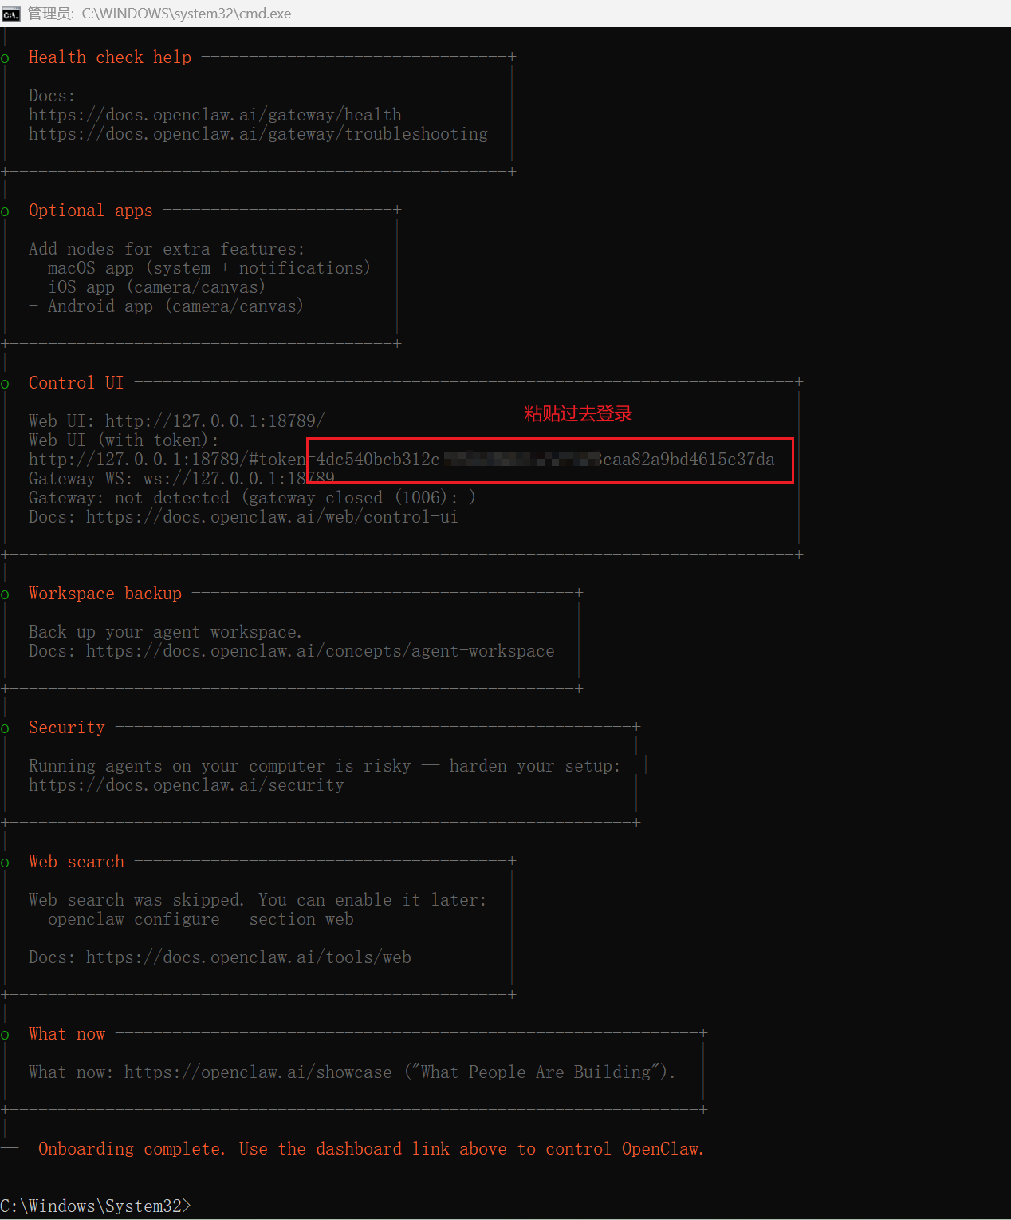Screen dimensions: 1011x1220
Task: Open the web/control-ui docs URL
Action: point(272,517)
